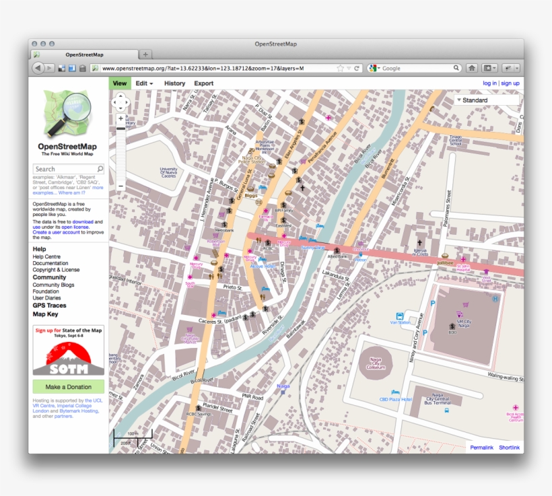Click the Allied Bank icon on the map

pyautogui.click(x=337, y=250)
